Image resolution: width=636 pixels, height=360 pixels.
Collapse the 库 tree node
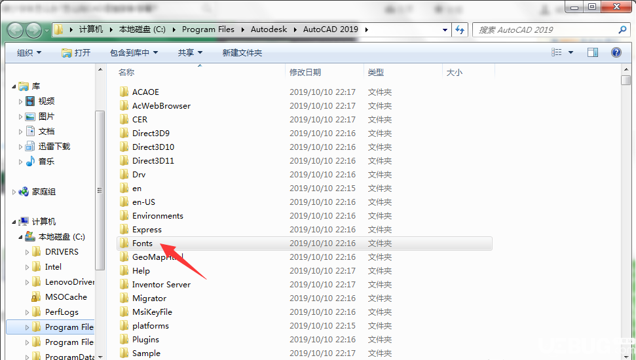[x=14, y=86]
